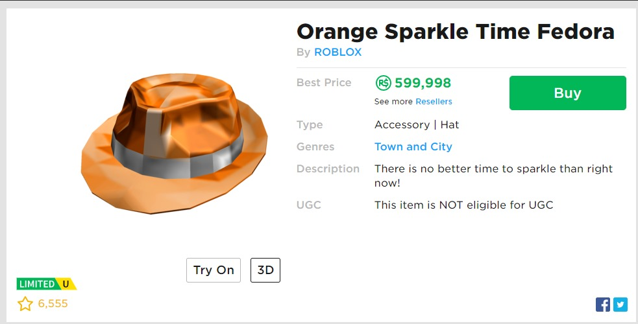This screenshot has height=324, width=638.
Task: Click the item description text
Action: coord(493,176)
